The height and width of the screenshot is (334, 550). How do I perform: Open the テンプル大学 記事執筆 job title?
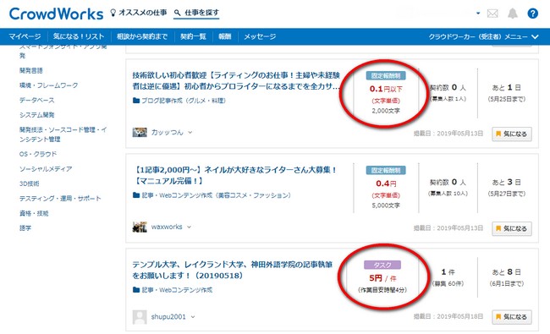(x=232, y=270)
